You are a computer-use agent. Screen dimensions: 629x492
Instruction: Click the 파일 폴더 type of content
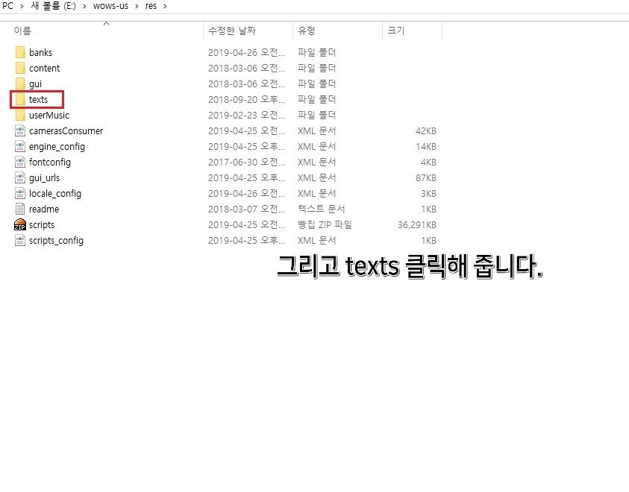tap(316, 68)
